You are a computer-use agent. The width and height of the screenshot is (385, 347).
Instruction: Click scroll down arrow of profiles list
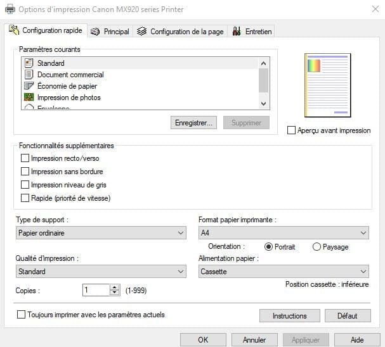coord(263,104)
